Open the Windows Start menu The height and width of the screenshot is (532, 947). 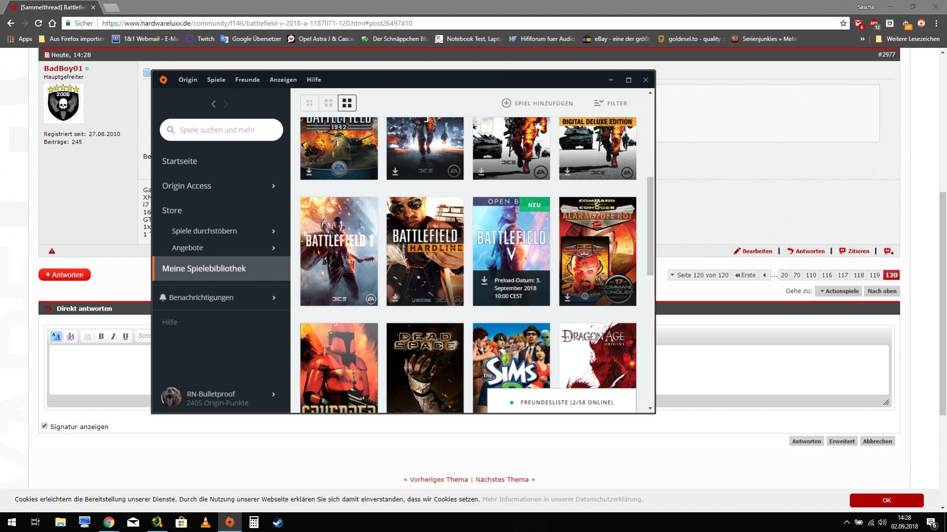[x=12, y=522]
